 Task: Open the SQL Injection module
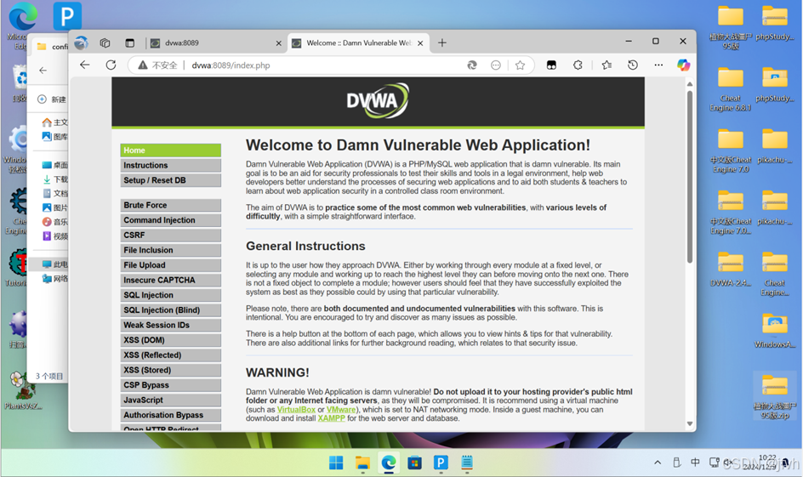[x=170, y=295]
